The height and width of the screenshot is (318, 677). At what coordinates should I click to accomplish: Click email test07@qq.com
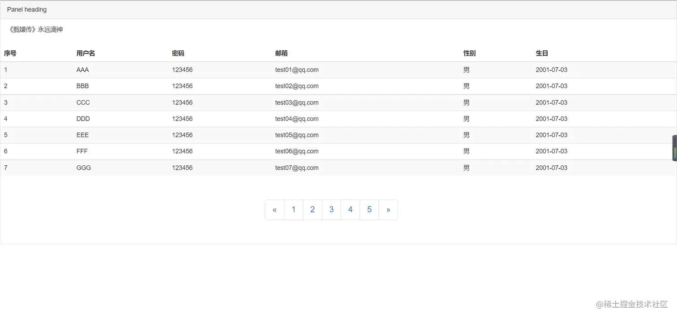[x=297, y=168]
